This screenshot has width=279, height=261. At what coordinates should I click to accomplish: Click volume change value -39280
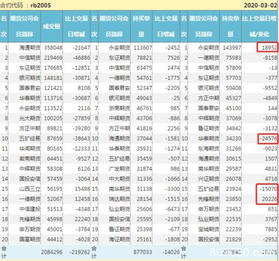pos(81,128)
